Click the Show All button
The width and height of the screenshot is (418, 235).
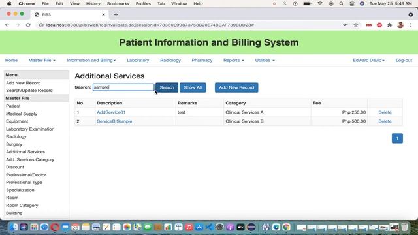[x=193, y=87]
